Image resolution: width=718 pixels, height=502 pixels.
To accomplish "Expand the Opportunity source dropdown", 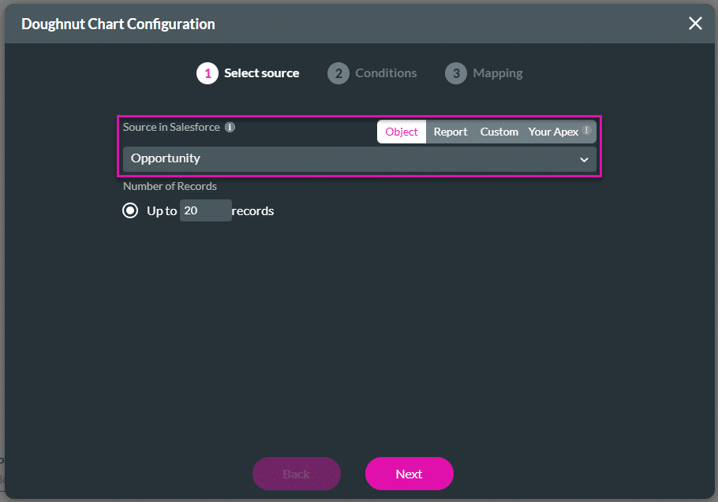I will (x=359, y=159).
